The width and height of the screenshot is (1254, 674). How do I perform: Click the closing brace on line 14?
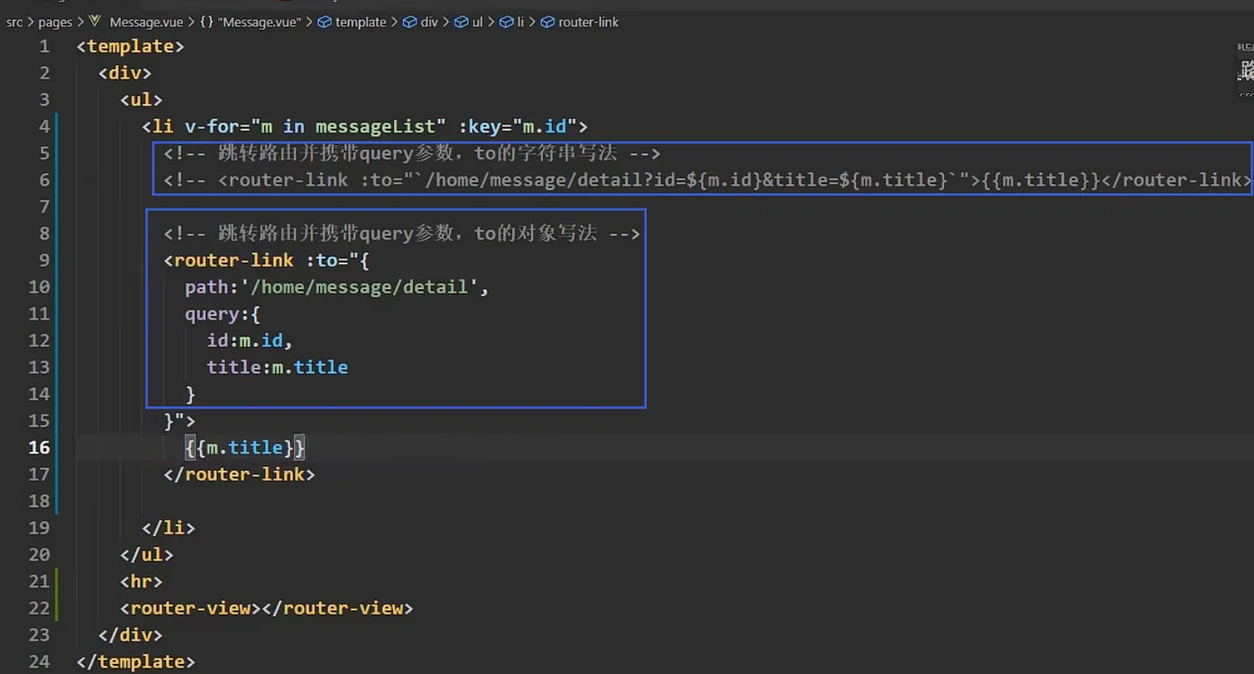point(190,394)
